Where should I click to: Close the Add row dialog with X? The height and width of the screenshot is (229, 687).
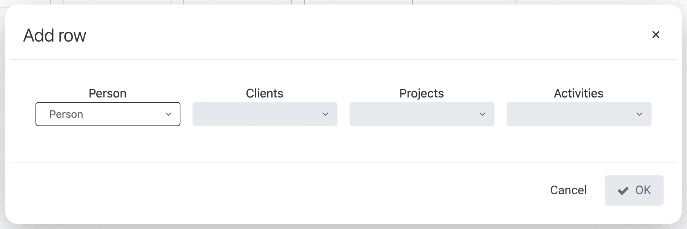pyautogui.click(x=656, y=35)
